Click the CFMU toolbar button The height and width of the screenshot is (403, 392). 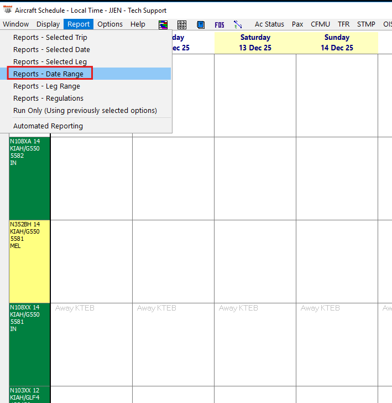tap(321, 24)
